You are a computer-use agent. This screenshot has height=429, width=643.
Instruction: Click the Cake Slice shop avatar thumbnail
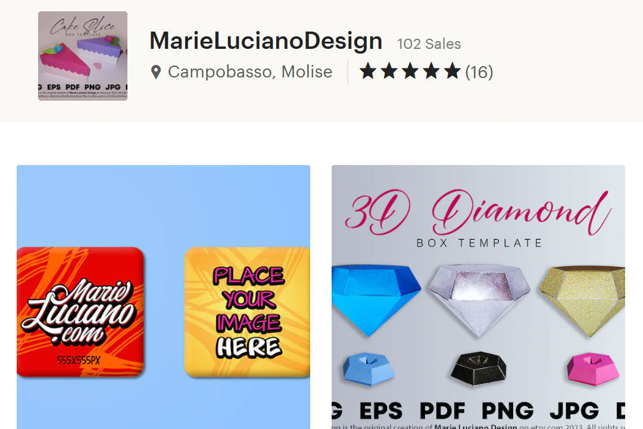83,56
